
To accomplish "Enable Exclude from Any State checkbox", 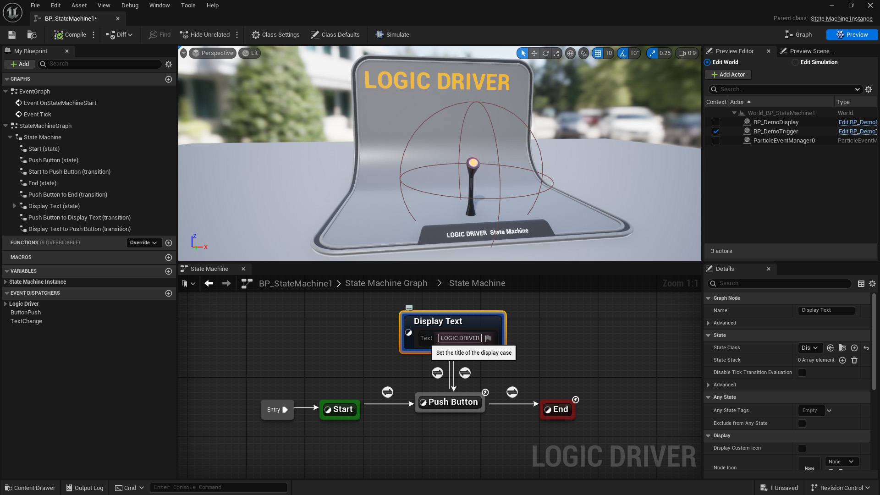I will (x=802, y=423).
